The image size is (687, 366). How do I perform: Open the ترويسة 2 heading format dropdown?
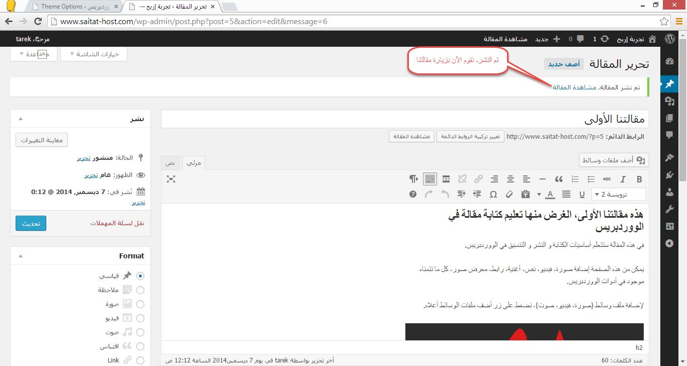pos(619,194)
